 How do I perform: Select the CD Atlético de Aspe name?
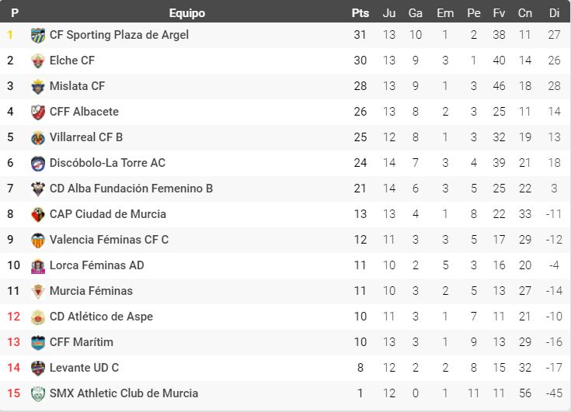[x=101, y=317]
